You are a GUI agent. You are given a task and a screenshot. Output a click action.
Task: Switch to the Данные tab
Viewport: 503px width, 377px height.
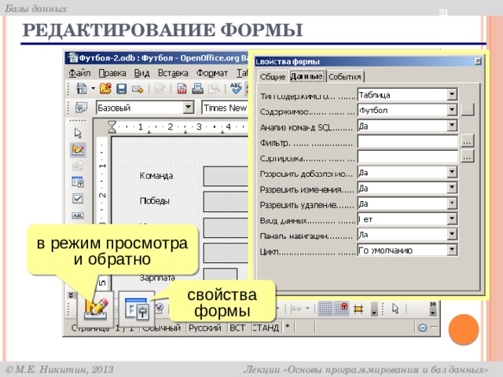(307, 76)
